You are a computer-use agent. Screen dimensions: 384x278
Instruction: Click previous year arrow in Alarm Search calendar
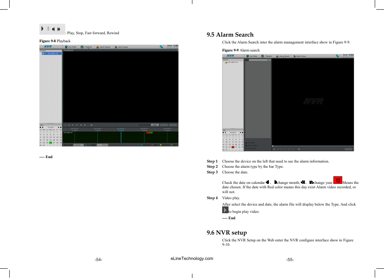click(223, 132)
